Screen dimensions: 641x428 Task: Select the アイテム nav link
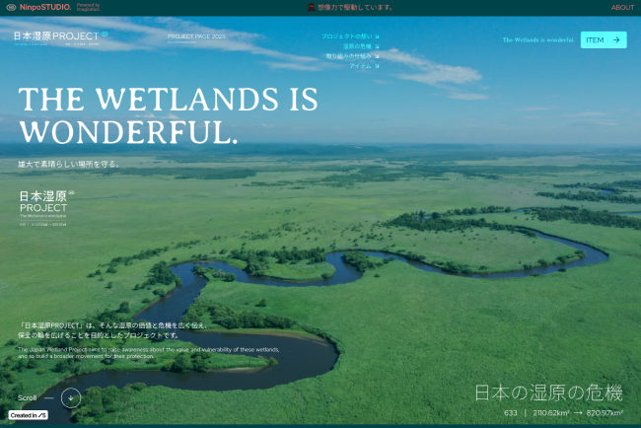[x=360, y=66]
